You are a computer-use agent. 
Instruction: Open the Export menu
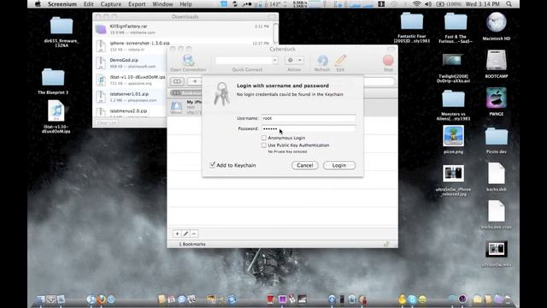pos(137,4)
